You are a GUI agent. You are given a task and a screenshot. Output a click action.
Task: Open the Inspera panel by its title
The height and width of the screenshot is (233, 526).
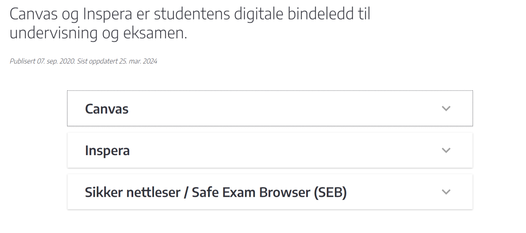[x=107, y=150]
